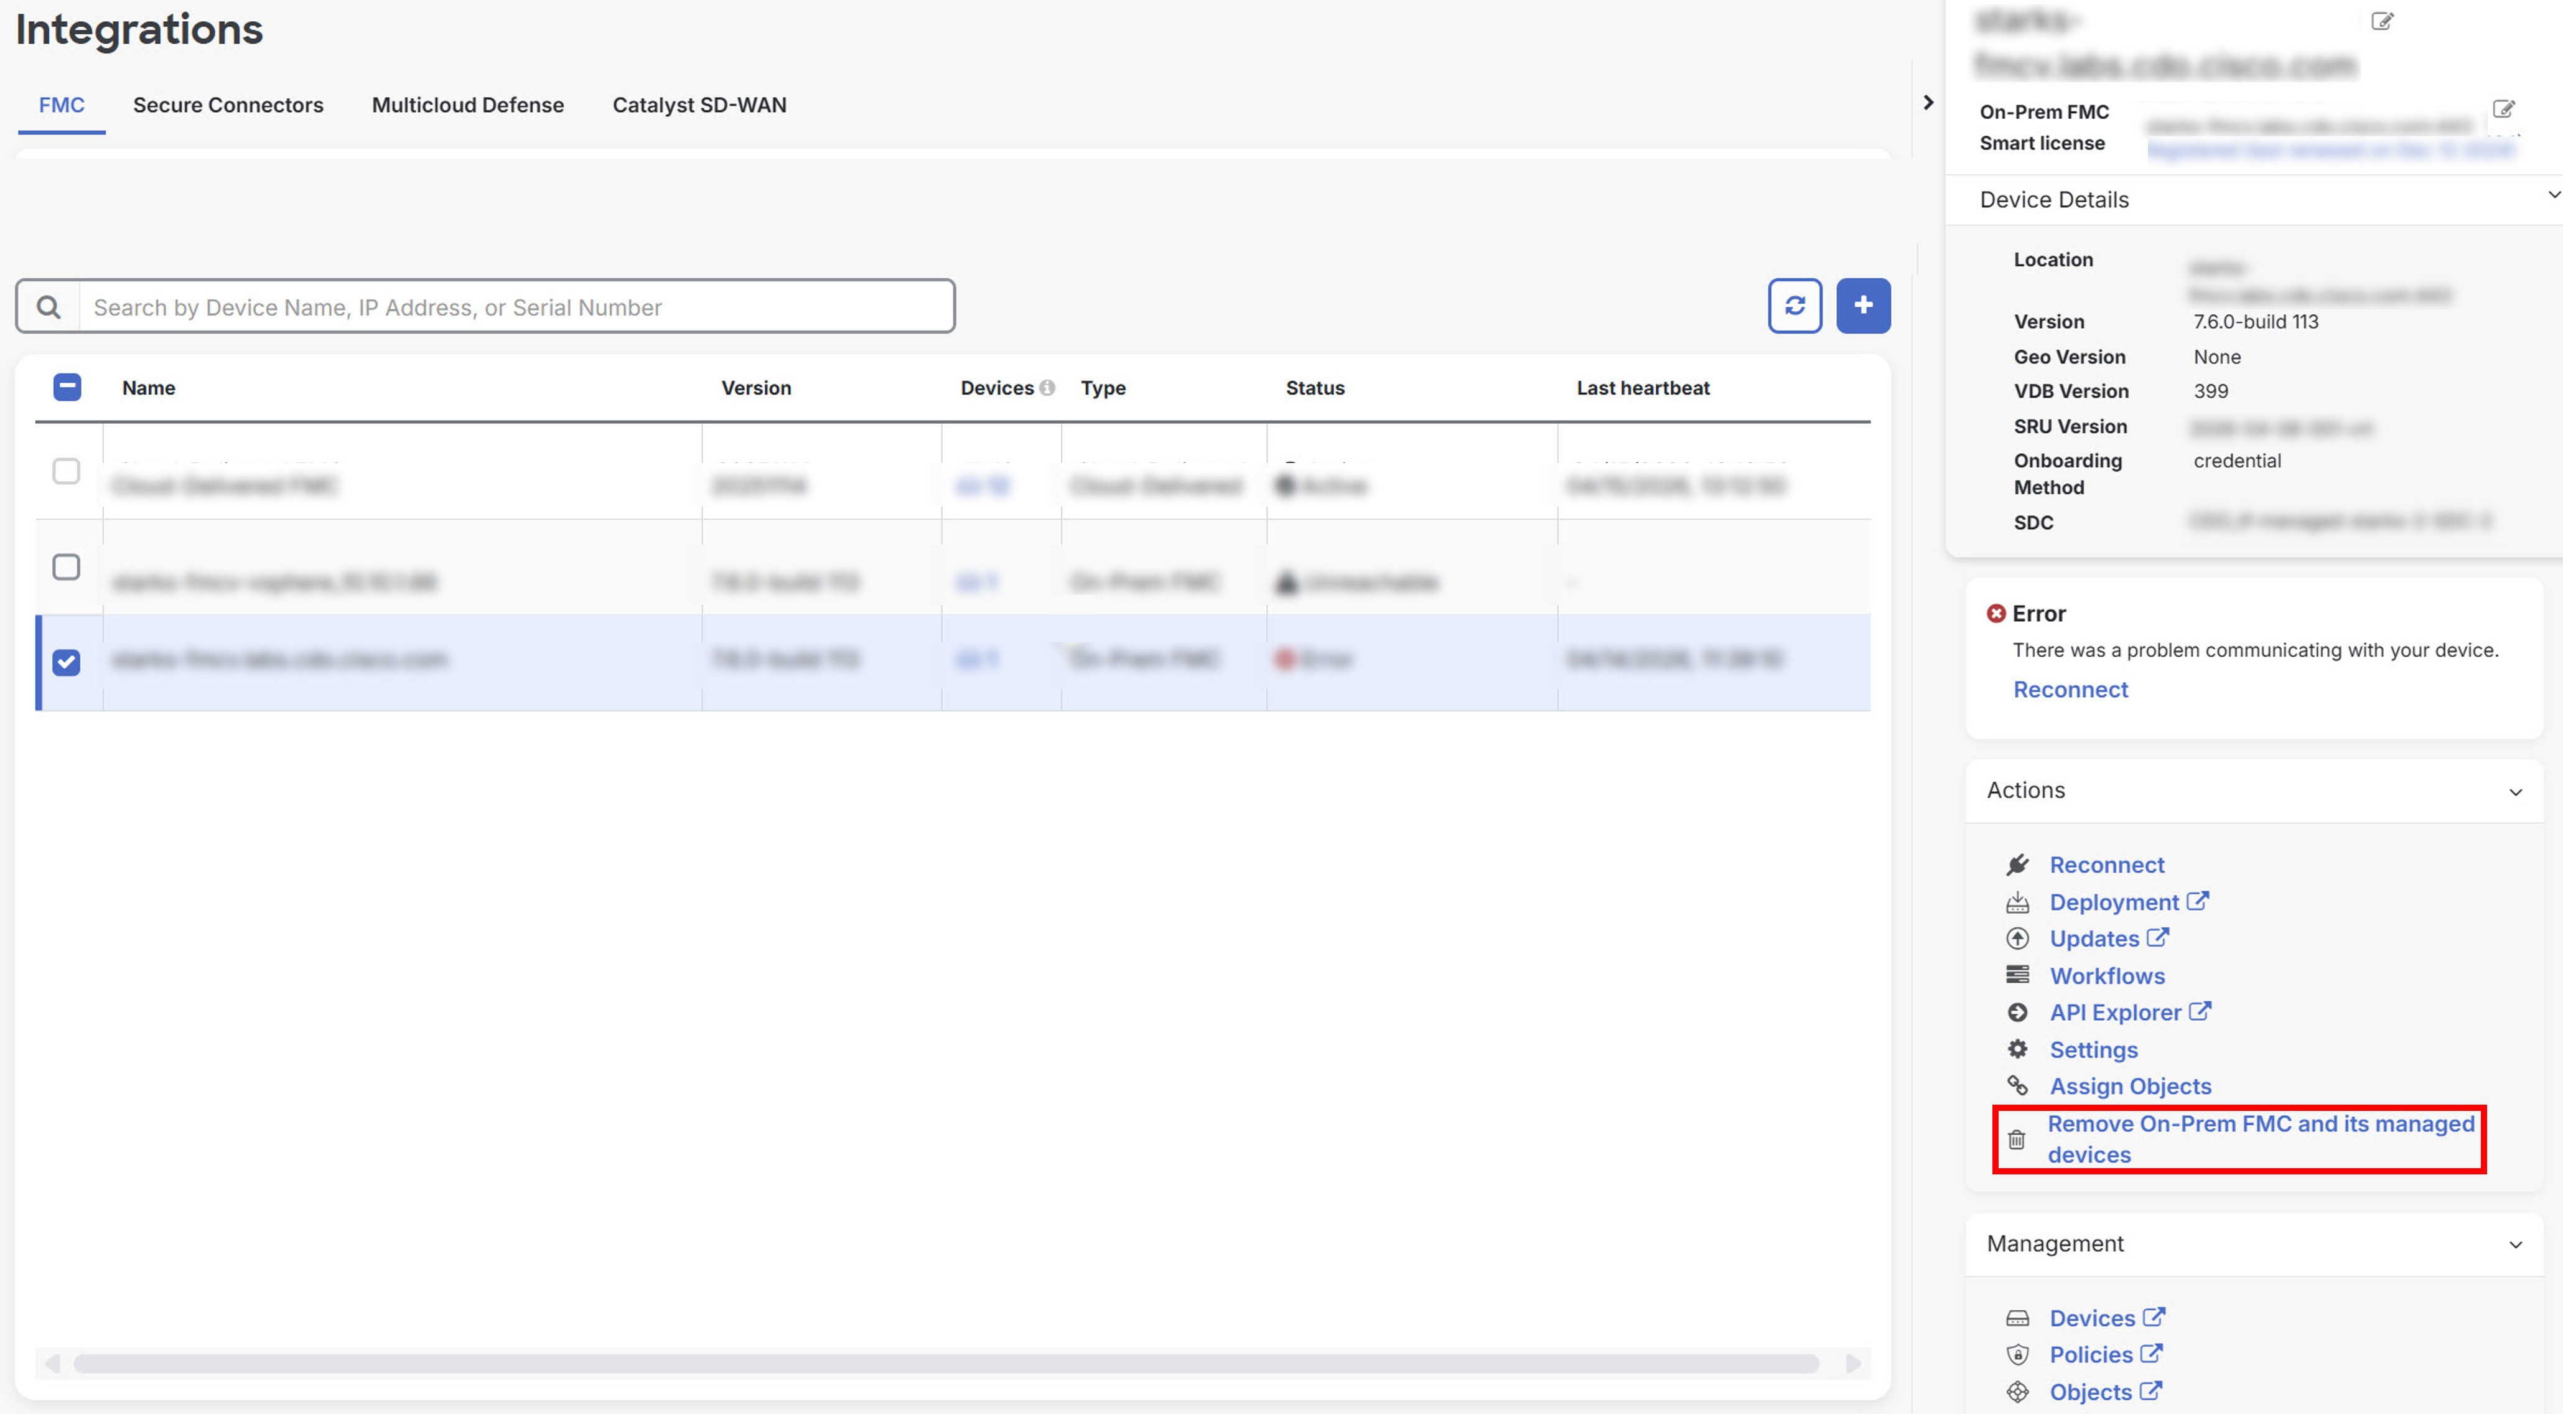Click the blue plus add button
Screen dimensions: 2563x1414
point(1862,306)
